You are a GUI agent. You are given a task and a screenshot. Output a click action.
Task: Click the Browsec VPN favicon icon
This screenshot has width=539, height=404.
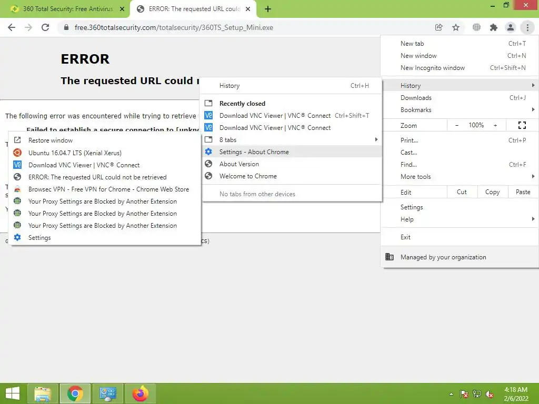pos(17,189)
